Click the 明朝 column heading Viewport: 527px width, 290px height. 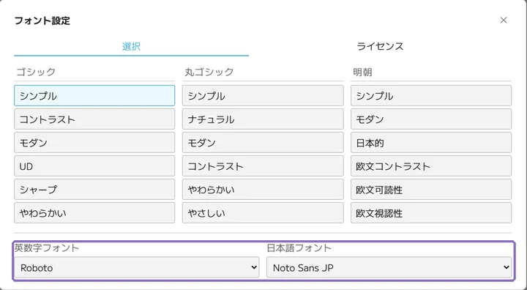point(362,72)
